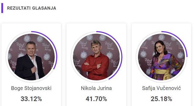
Task: Open the Nikola Jurina name link
Action: [96, 88]
